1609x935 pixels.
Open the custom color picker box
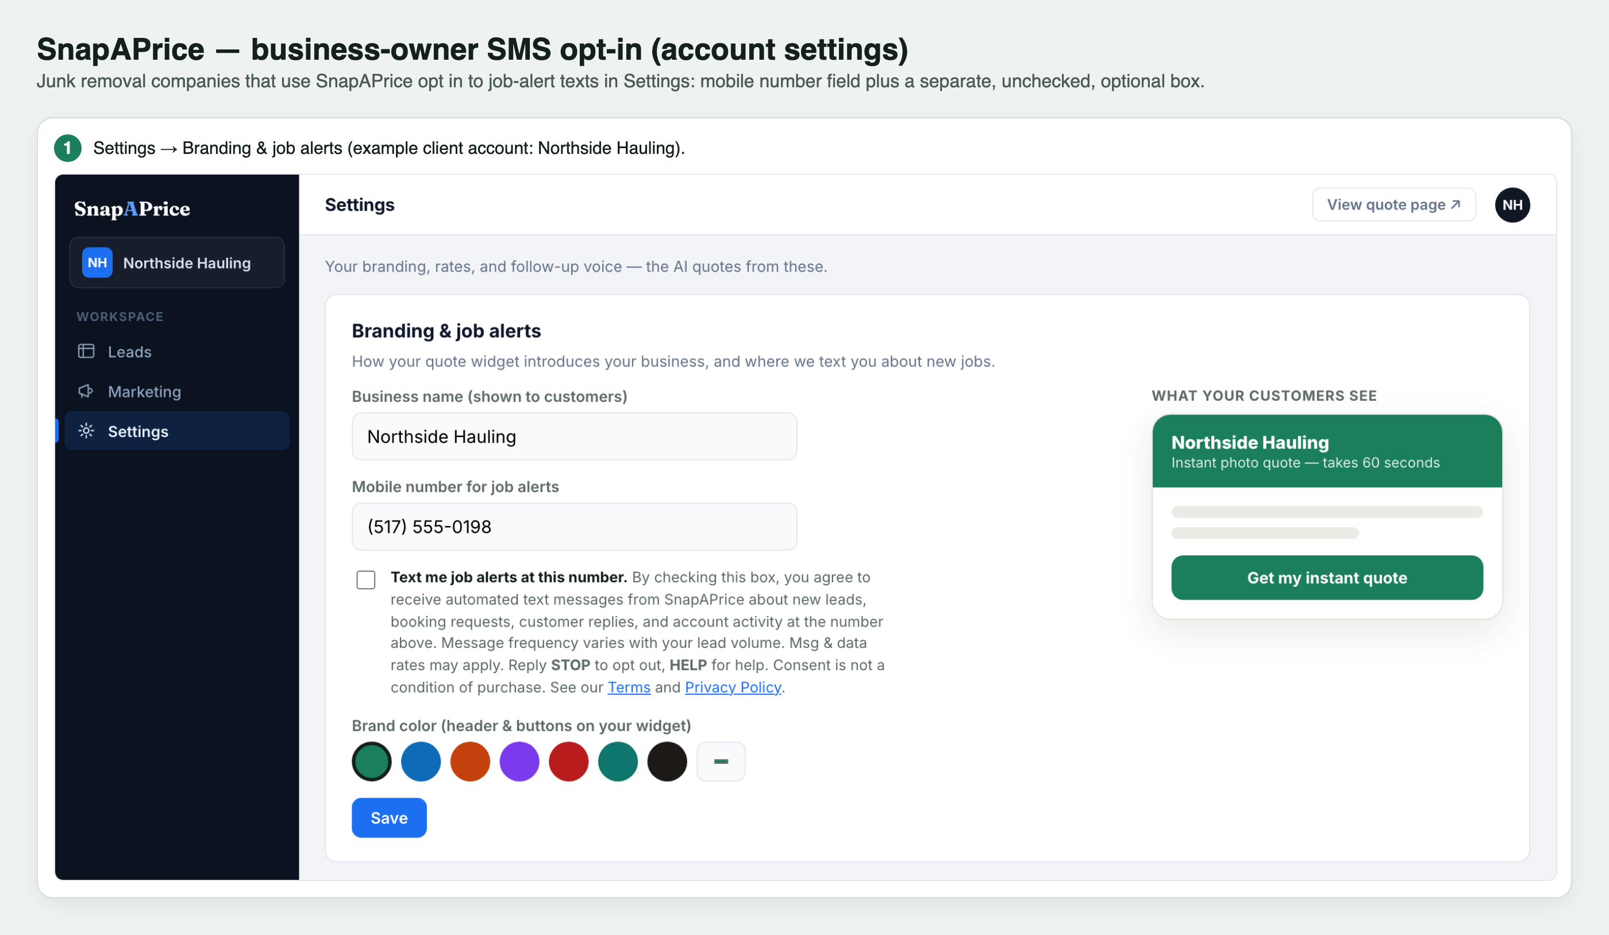pos(721,762)
